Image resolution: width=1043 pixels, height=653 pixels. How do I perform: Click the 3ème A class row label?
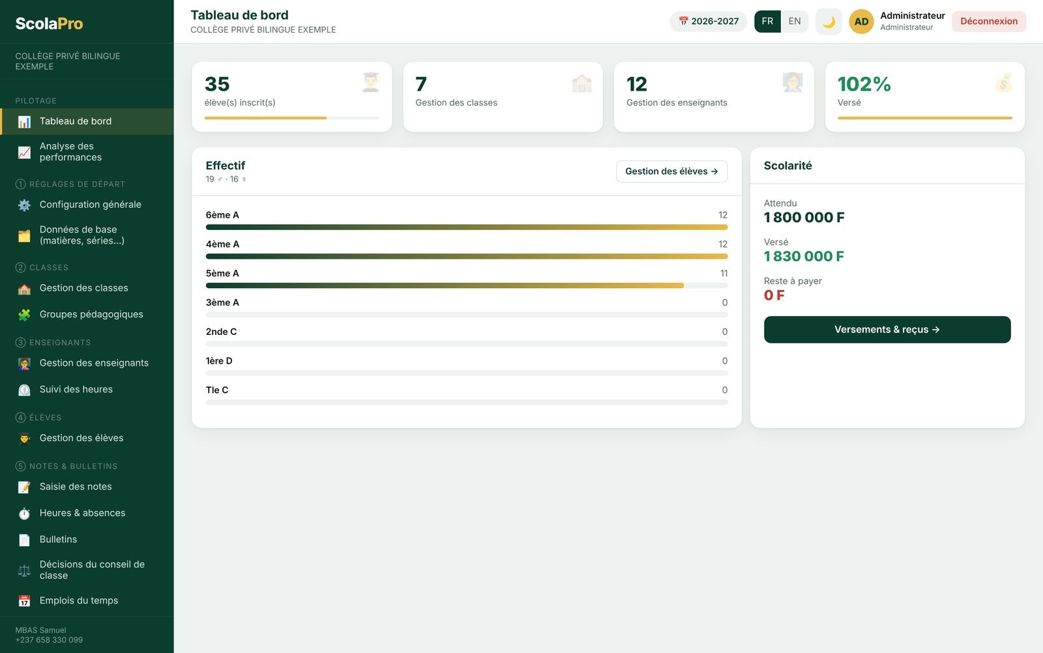point(222,302)
